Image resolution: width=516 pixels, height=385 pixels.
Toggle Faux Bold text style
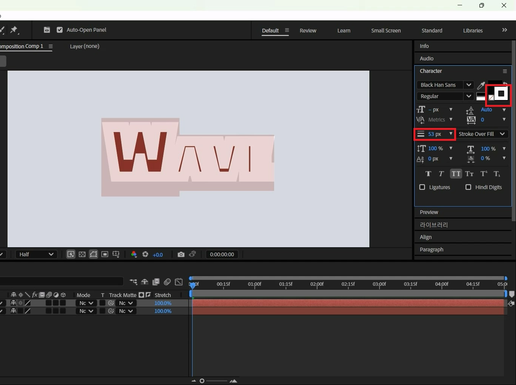coord(428,174)
